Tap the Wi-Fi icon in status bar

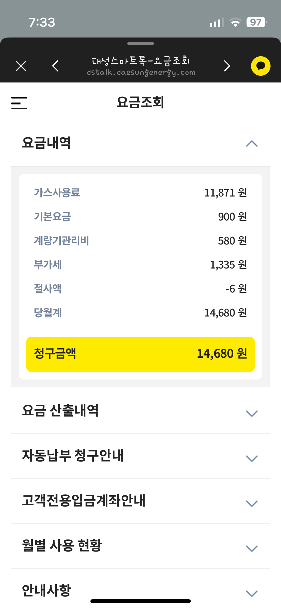tap(235, 22)
